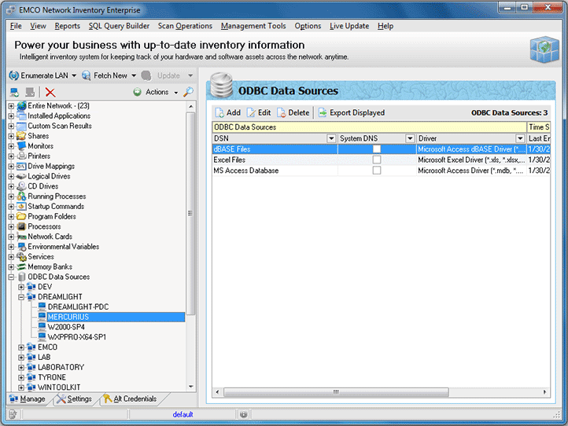Viewport: 568px width, 426px height.
Task: Click the Delete data source icon
Action: (282, 113)
